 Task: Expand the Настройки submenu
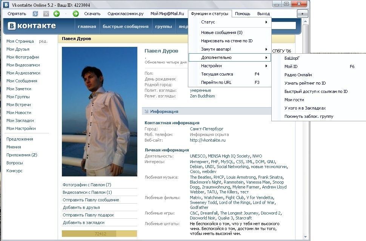coord(230,66)
